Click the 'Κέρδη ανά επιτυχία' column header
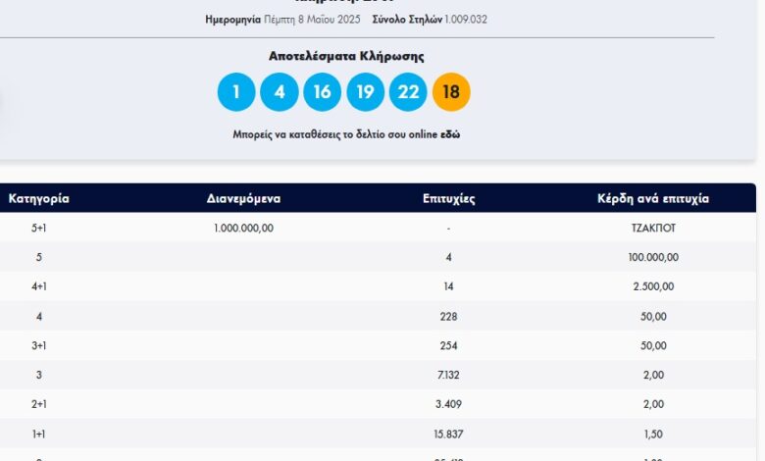This screenshot has height=461, width=765. 653,198
